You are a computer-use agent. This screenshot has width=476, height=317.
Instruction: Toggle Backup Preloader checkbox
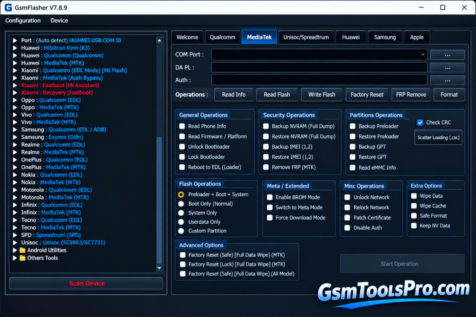pyautogui.click(x=352, y=126)
